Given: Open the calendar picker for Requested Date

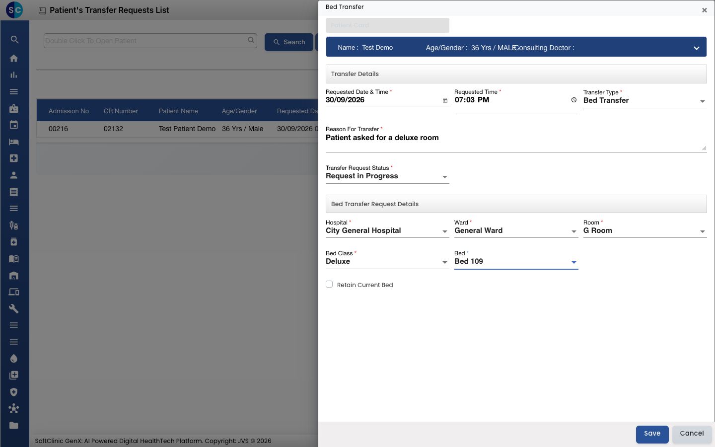Looking at the screenshot, I should [445, 101].
